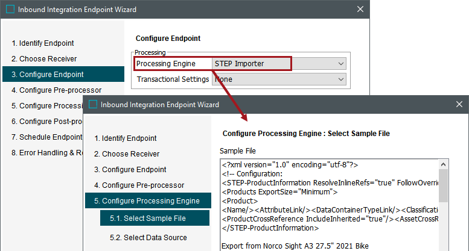Close the front Inbound Integration Endpoint Wizard

click(458, 104)
